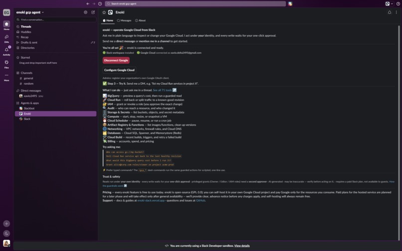The height and width of the screenshot is (251, 402).
Task: Open user profile avatar at bottom left
Action: pyautogui.click(x=6, y=243)
